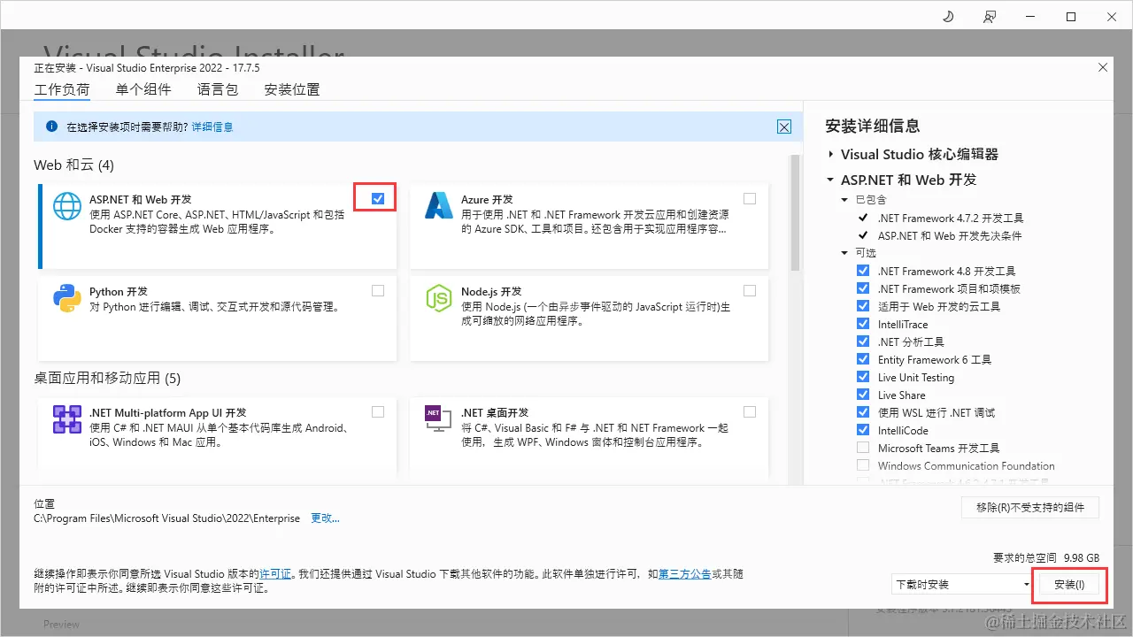Collapse the ASP.NET 和 Web 开发 details node

830,180
